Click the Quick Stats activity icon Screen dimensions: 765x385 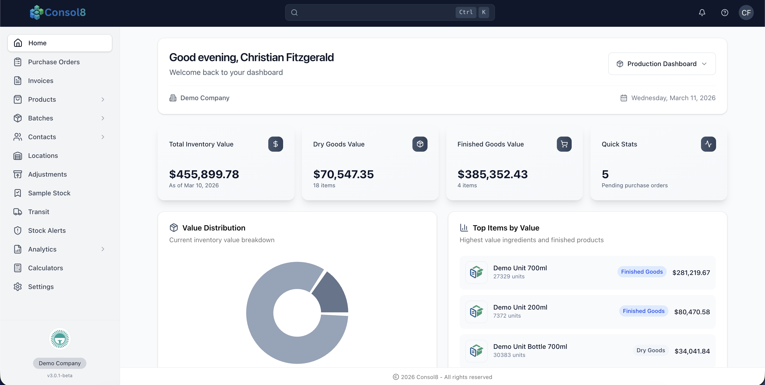[x=708, y=144]
